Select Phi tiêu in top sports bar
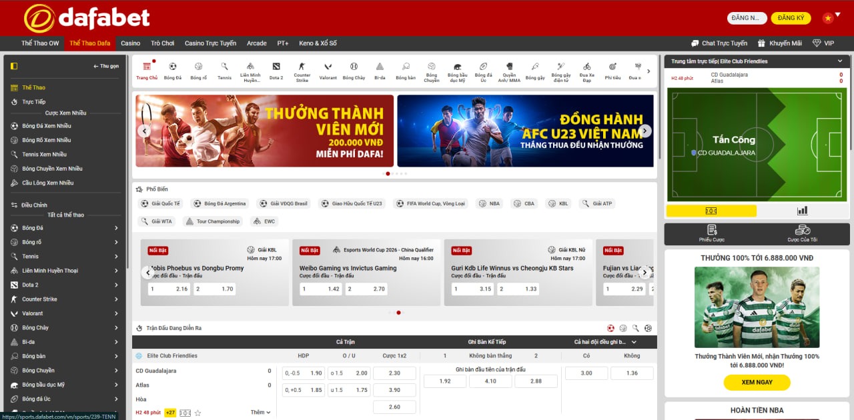The height and width of the screenshot is (420, 854). click(x=612, y=71)
